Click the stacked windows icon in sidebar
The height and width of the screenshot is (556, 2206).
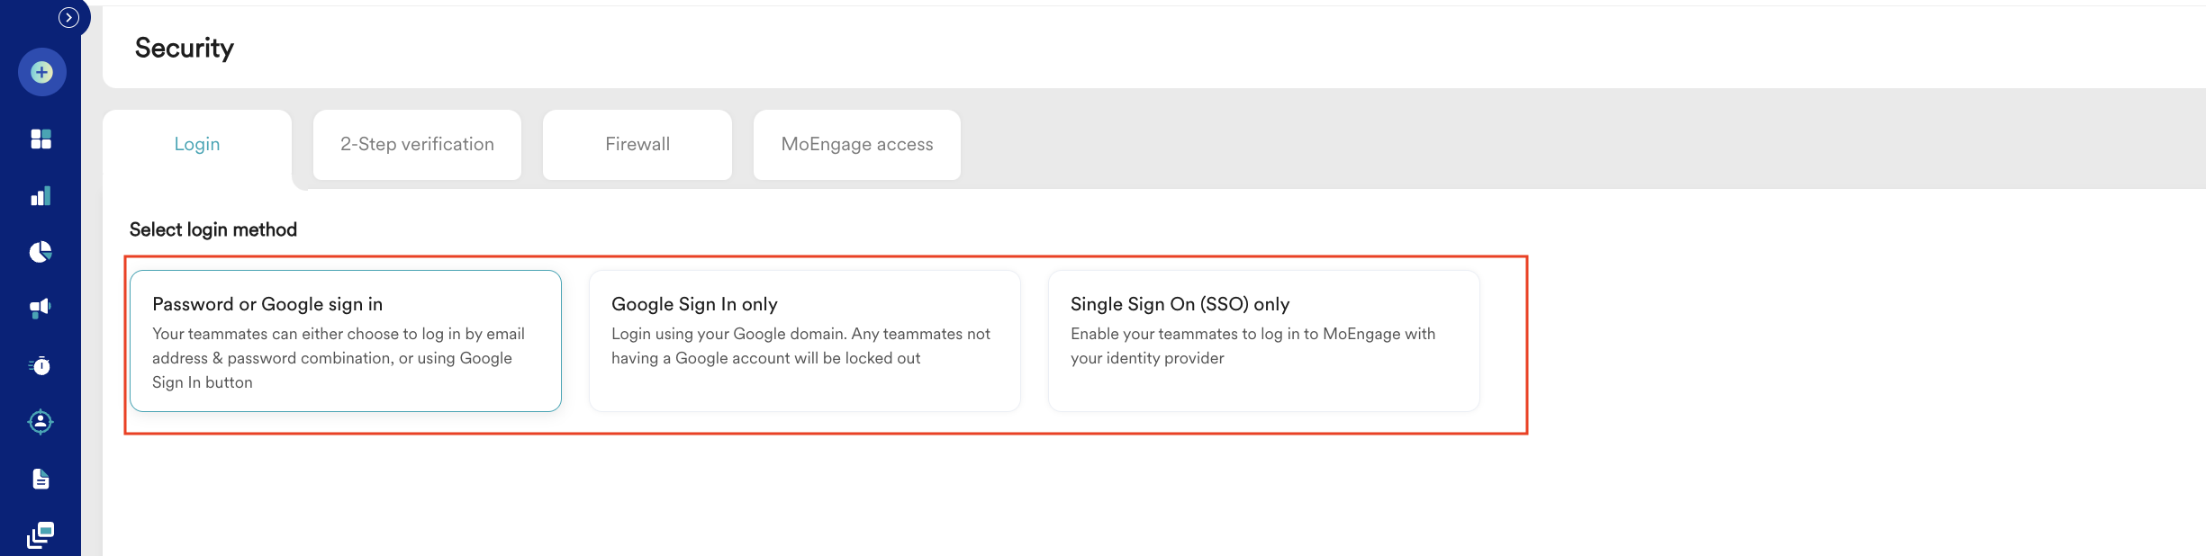pyautogui.click(x=41, y=535)
